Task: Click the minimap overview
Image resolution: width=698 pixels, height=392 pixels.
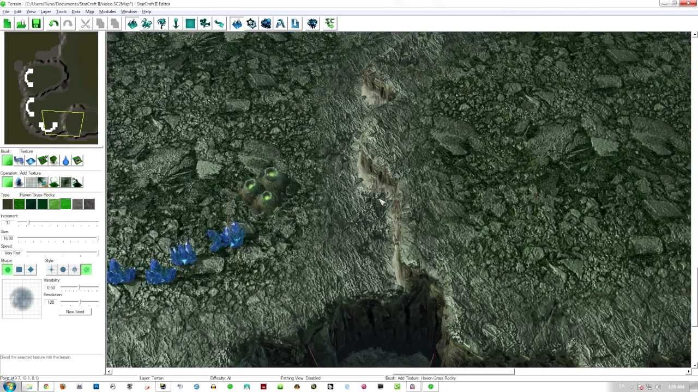Action: coord(51,88)
